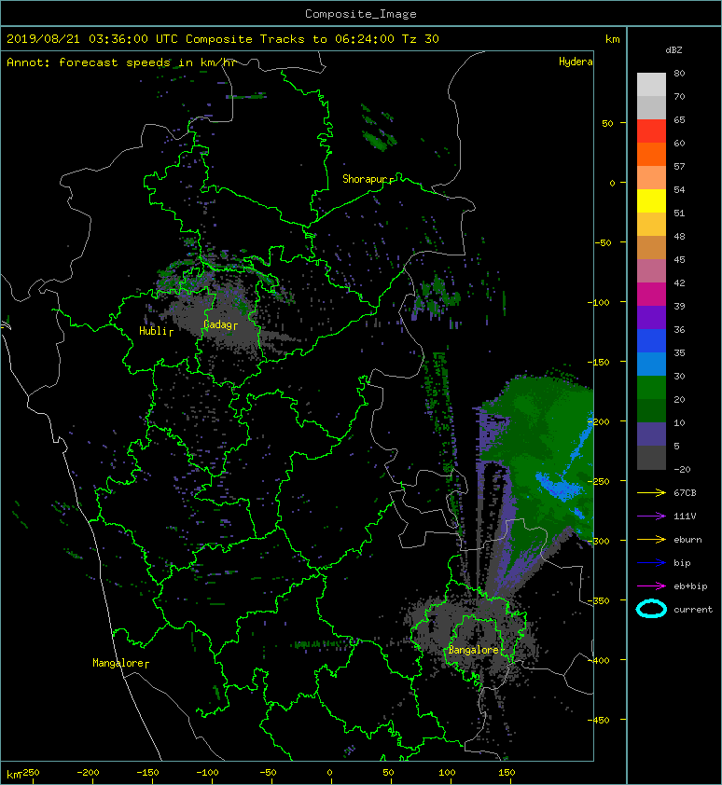
Task: Click the -20 dBZ dark grey swatch
Action: (651, 458)
